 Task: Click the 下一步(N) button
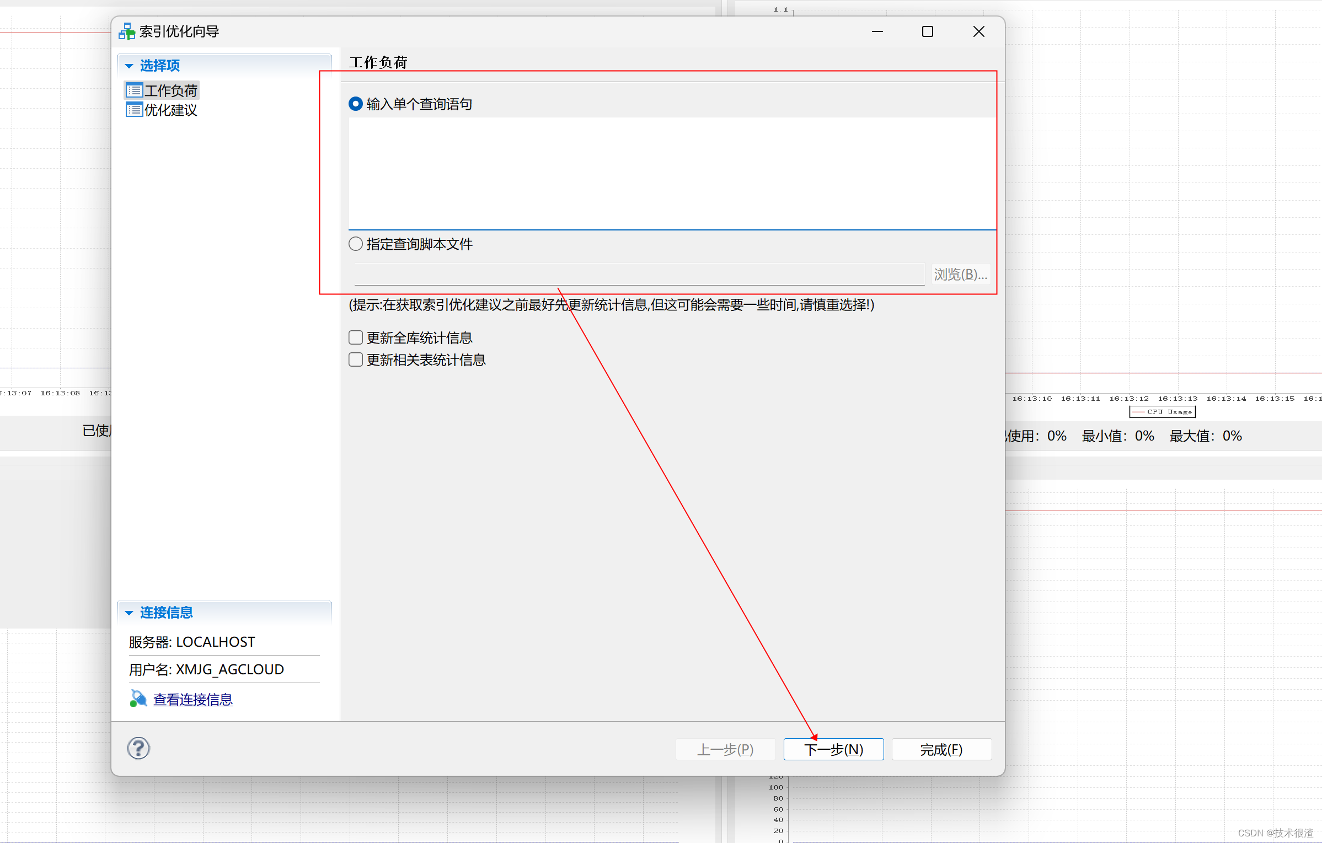(833, 749)
